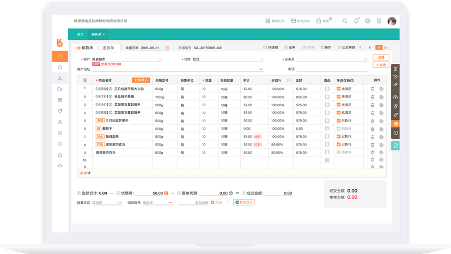Click table column settings gear icon
451x254 pixels.
pos(84,80)
